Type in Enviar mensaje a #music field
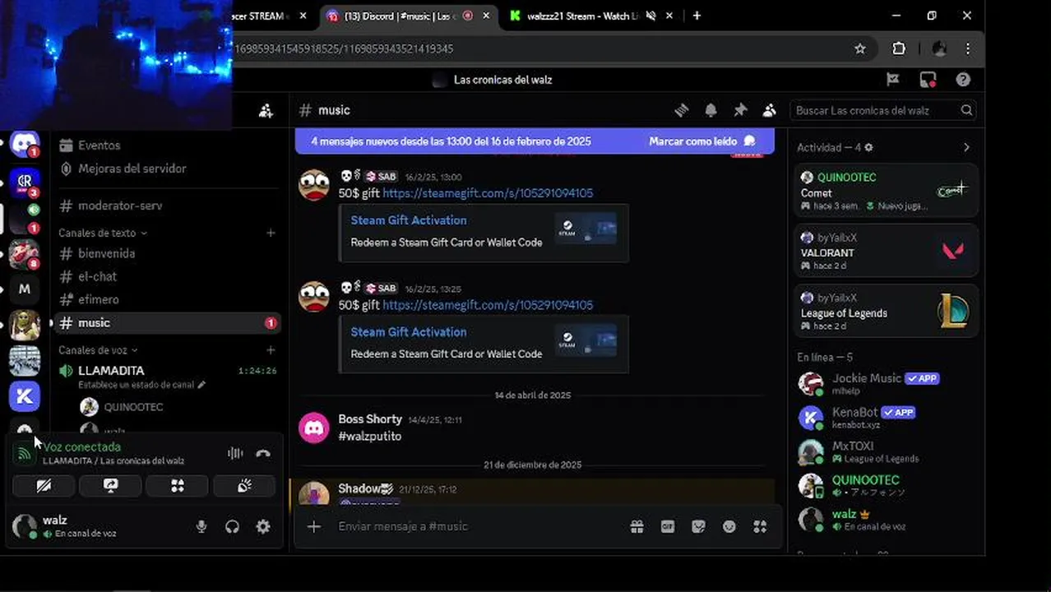Screen dimensions: 1051x592 click(477, 526)
